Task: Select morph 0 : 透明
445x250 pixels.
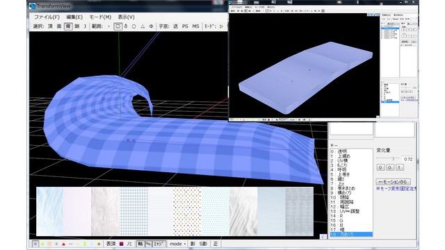Action: click(x=351, y=151)
